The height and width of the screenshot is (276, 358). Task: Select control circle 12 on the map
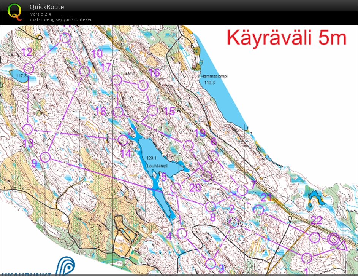pos(29,68)
